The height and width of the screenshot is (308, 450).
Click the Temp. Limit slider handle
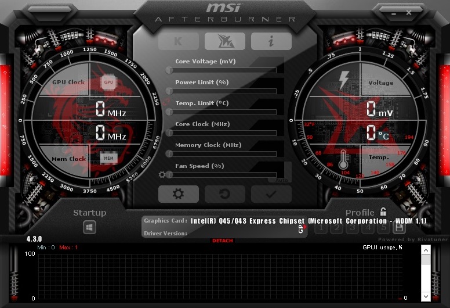(169, 112)
